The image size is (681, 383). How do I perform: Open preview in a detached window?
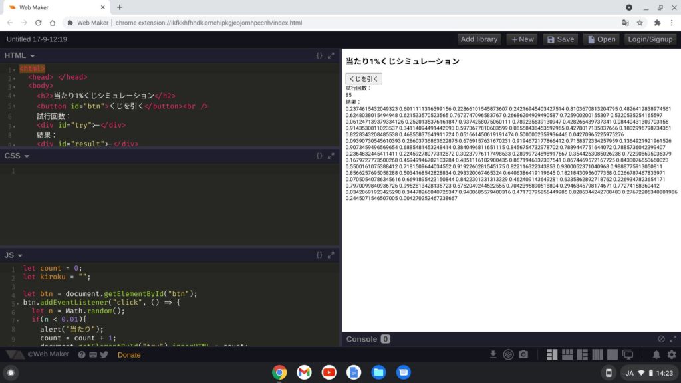coord(628,355)
